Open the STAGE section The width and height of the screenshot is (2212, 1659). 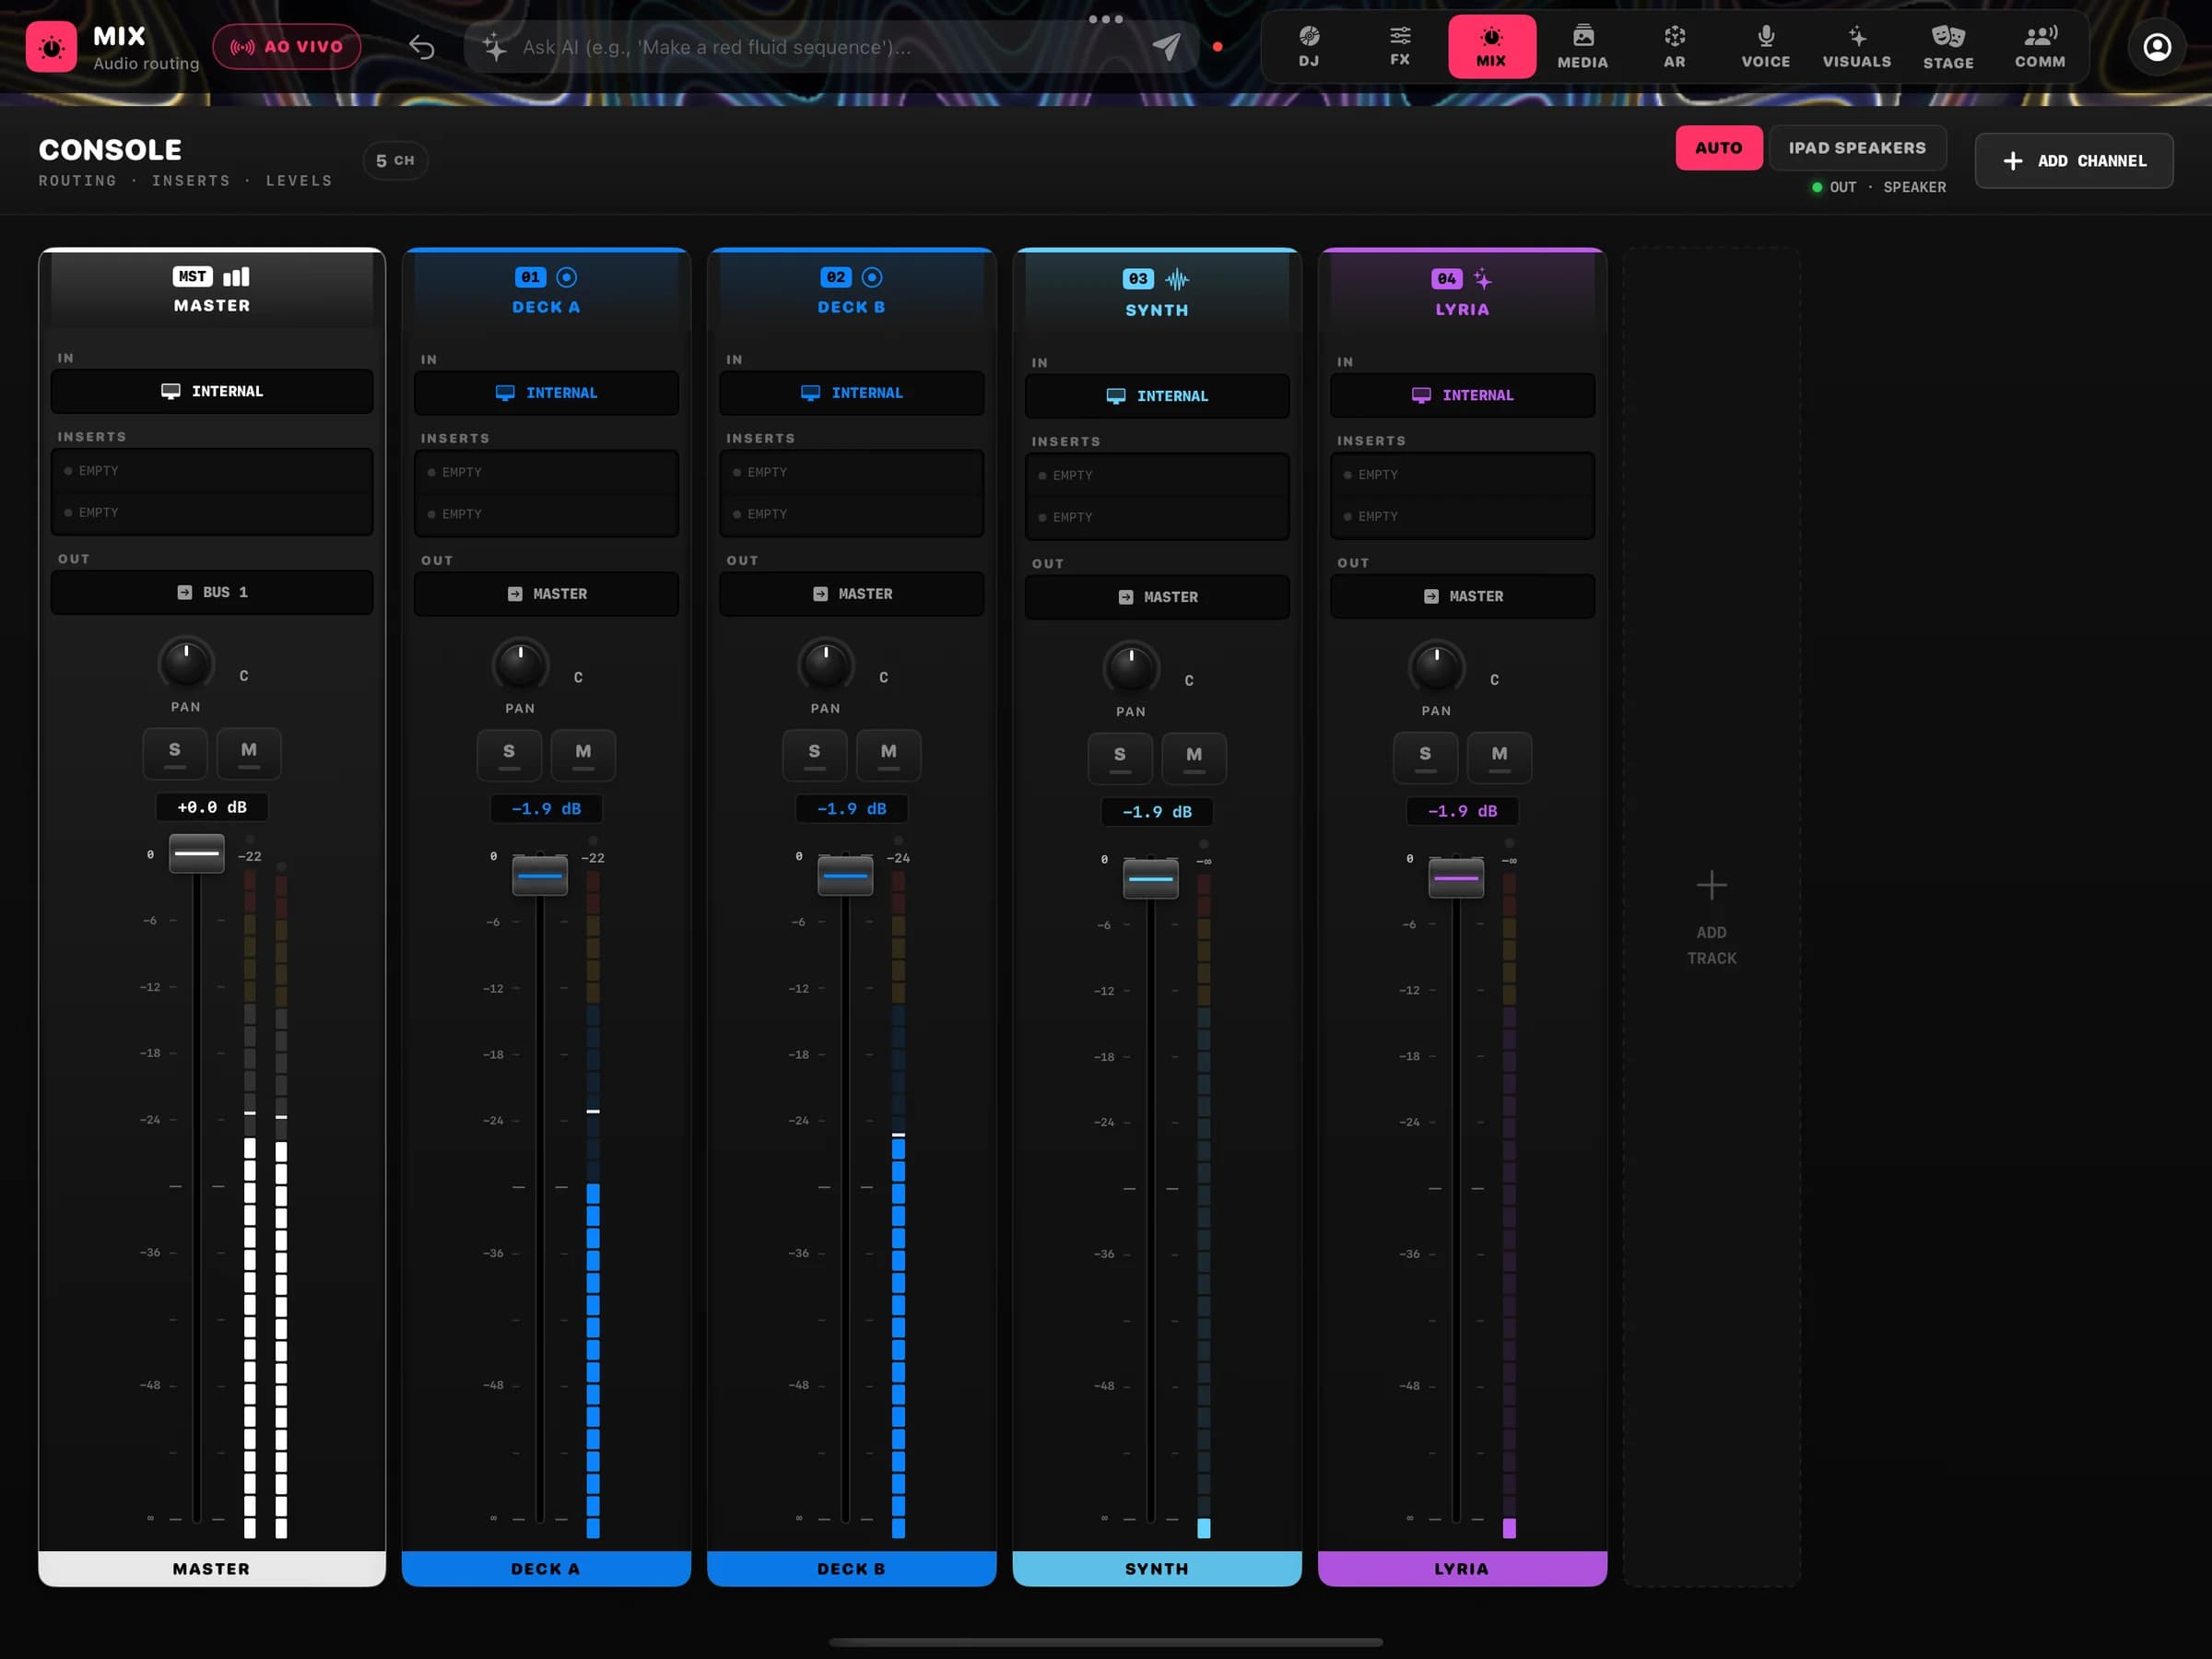[x=1948, y=47]
